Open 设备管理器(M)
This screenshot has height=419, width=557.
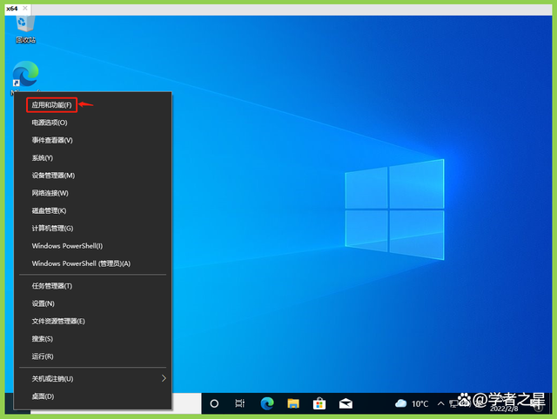point(92,176)
